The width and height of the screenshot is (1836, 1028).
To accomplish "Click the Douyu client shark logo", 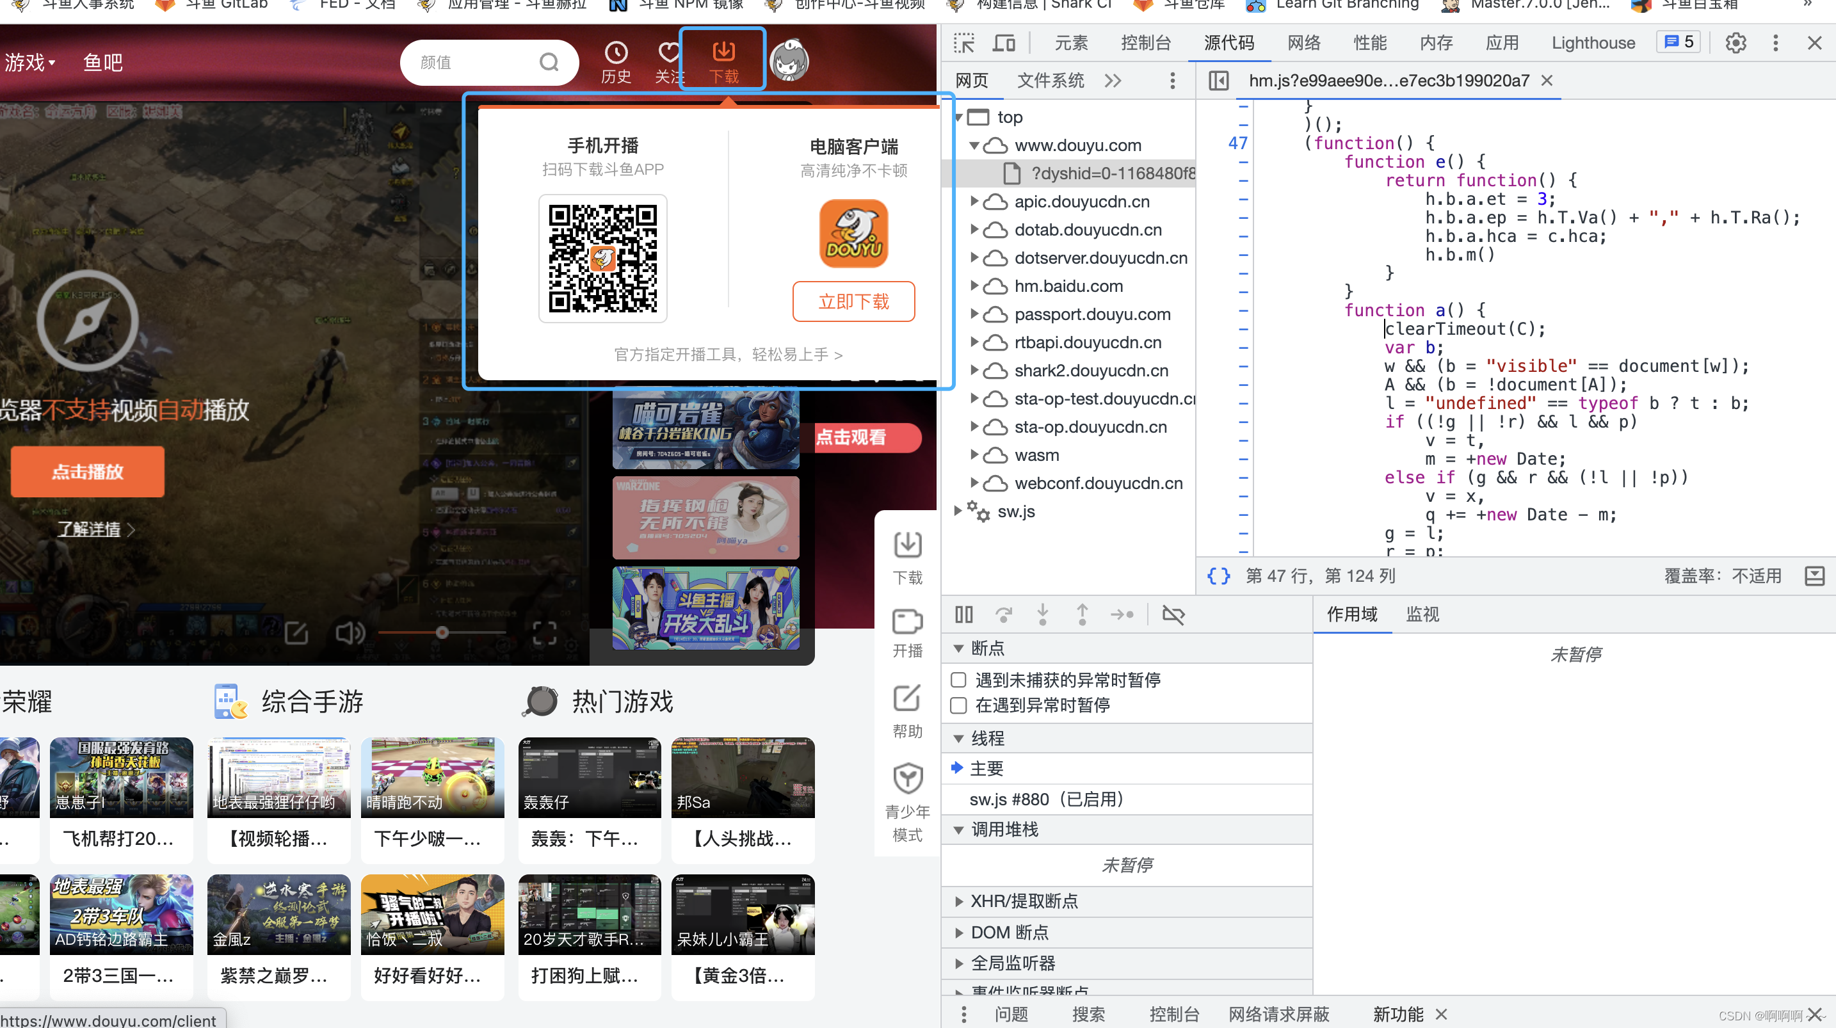I will coord(854,233).
